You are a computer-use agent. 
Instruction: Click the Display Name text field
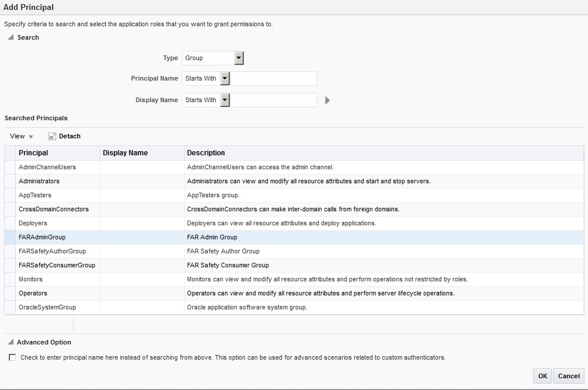[275, 100]
